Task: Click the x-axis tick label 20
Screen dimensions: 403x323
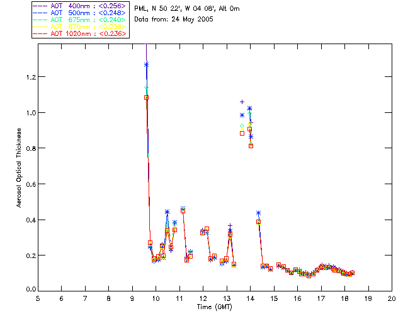Action: point(392,298)
